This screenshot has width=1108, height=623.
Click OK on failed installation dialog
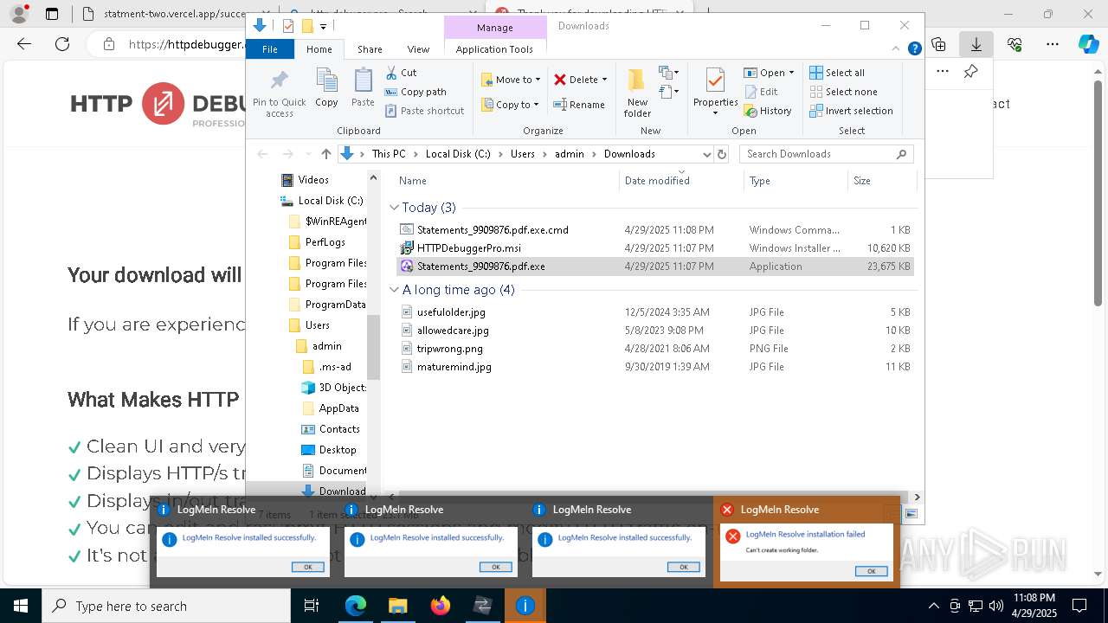click(871, 571)
